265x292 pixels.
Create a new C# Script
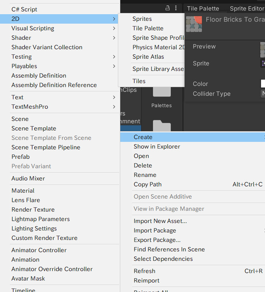(x=24, y=9)
